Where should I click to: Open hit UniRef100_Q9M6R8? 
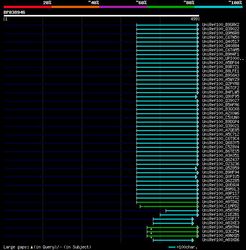[221, 33]
